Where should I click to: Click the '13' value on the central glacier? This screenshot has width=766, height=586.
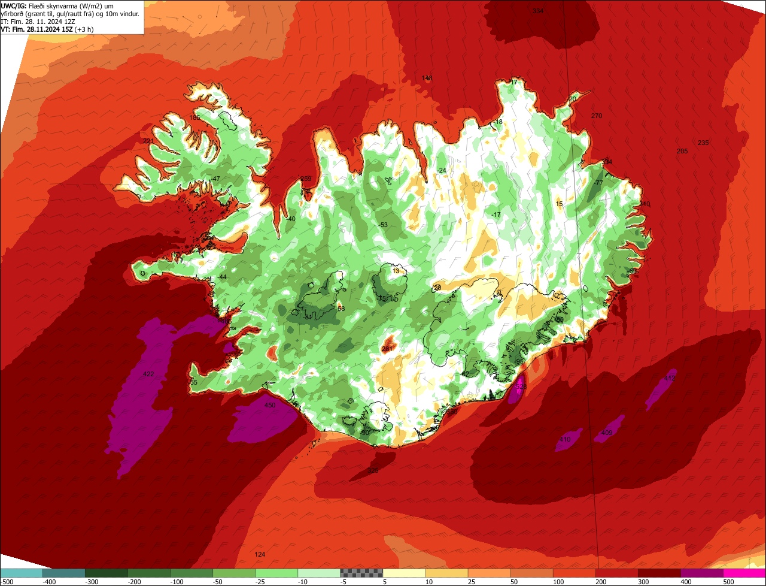pyautogui.click(x=396, y=271)
